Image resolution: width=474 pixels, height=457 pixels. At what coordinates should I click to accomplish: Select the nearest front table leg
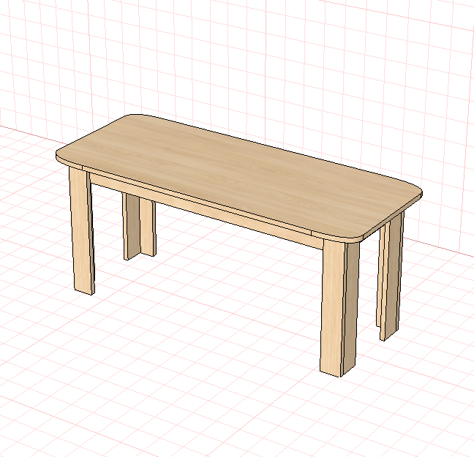(340, 308)
